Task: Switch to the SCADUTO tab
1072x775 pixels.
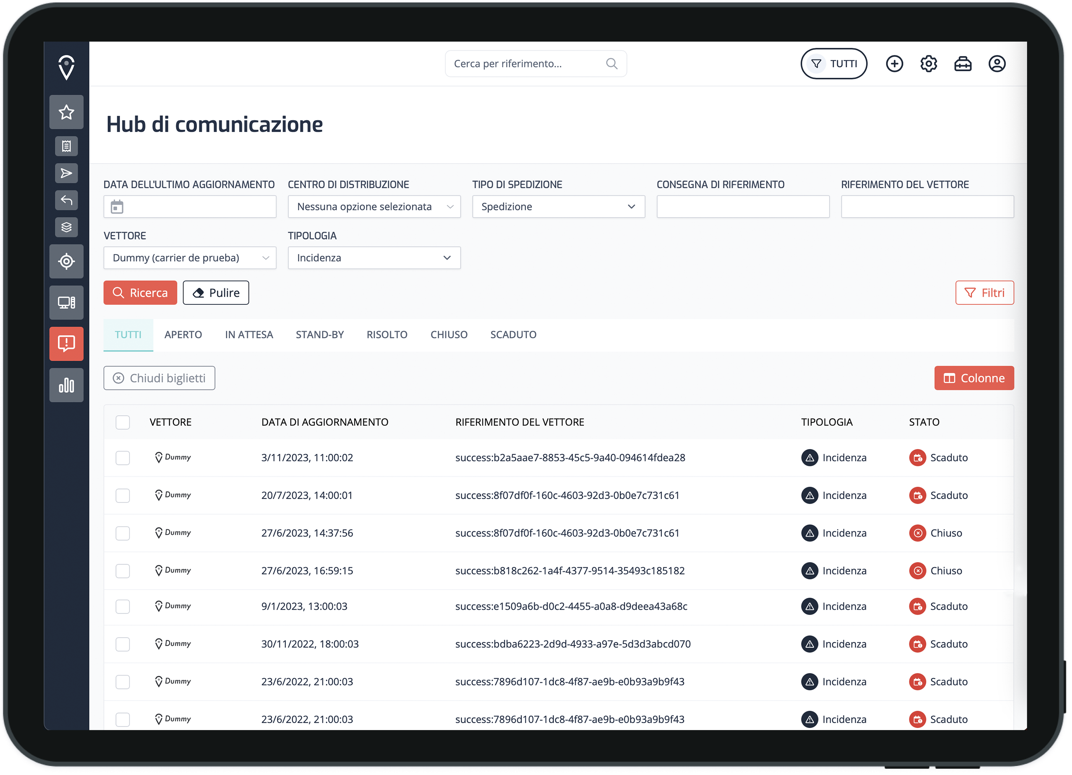Action: click(514, 335)
